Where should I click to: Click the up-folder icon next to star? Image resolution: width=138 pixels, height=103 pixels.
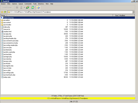pos(5,12)
